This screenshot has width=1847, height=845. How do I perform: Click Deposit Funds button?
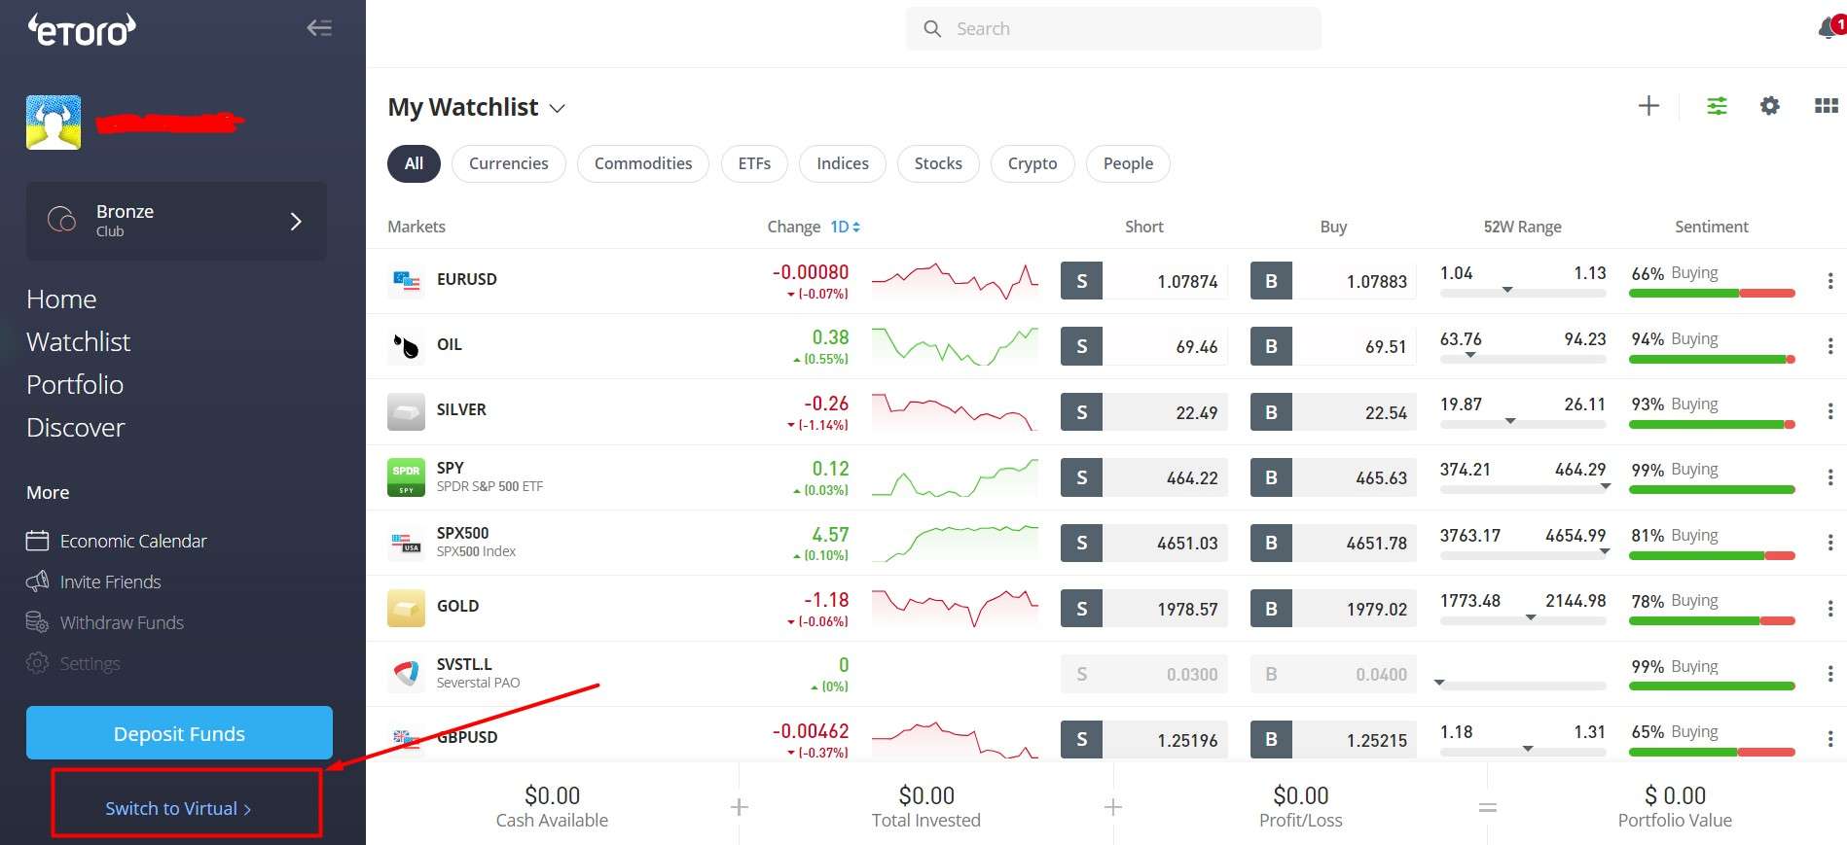coord(179,733)
